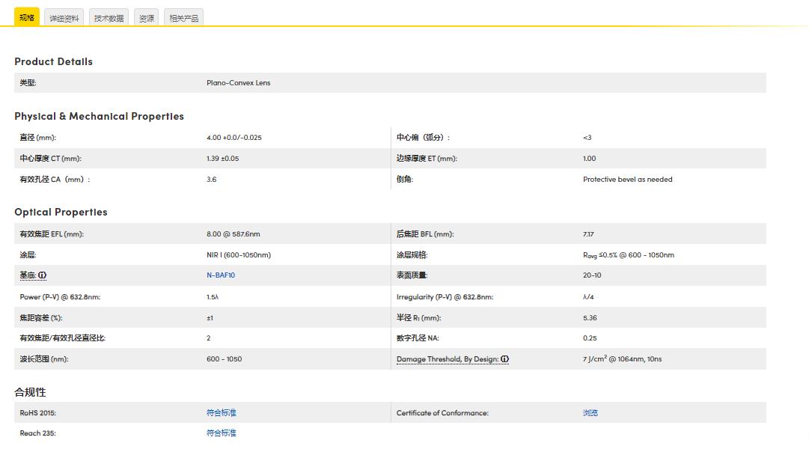The image size is (809, 455).
Task: Go to the 资源 tab
Action: tap(147, 18)
